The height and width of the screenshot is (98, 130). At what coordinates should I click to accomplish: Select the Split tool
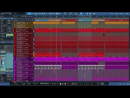pos(34,14)
